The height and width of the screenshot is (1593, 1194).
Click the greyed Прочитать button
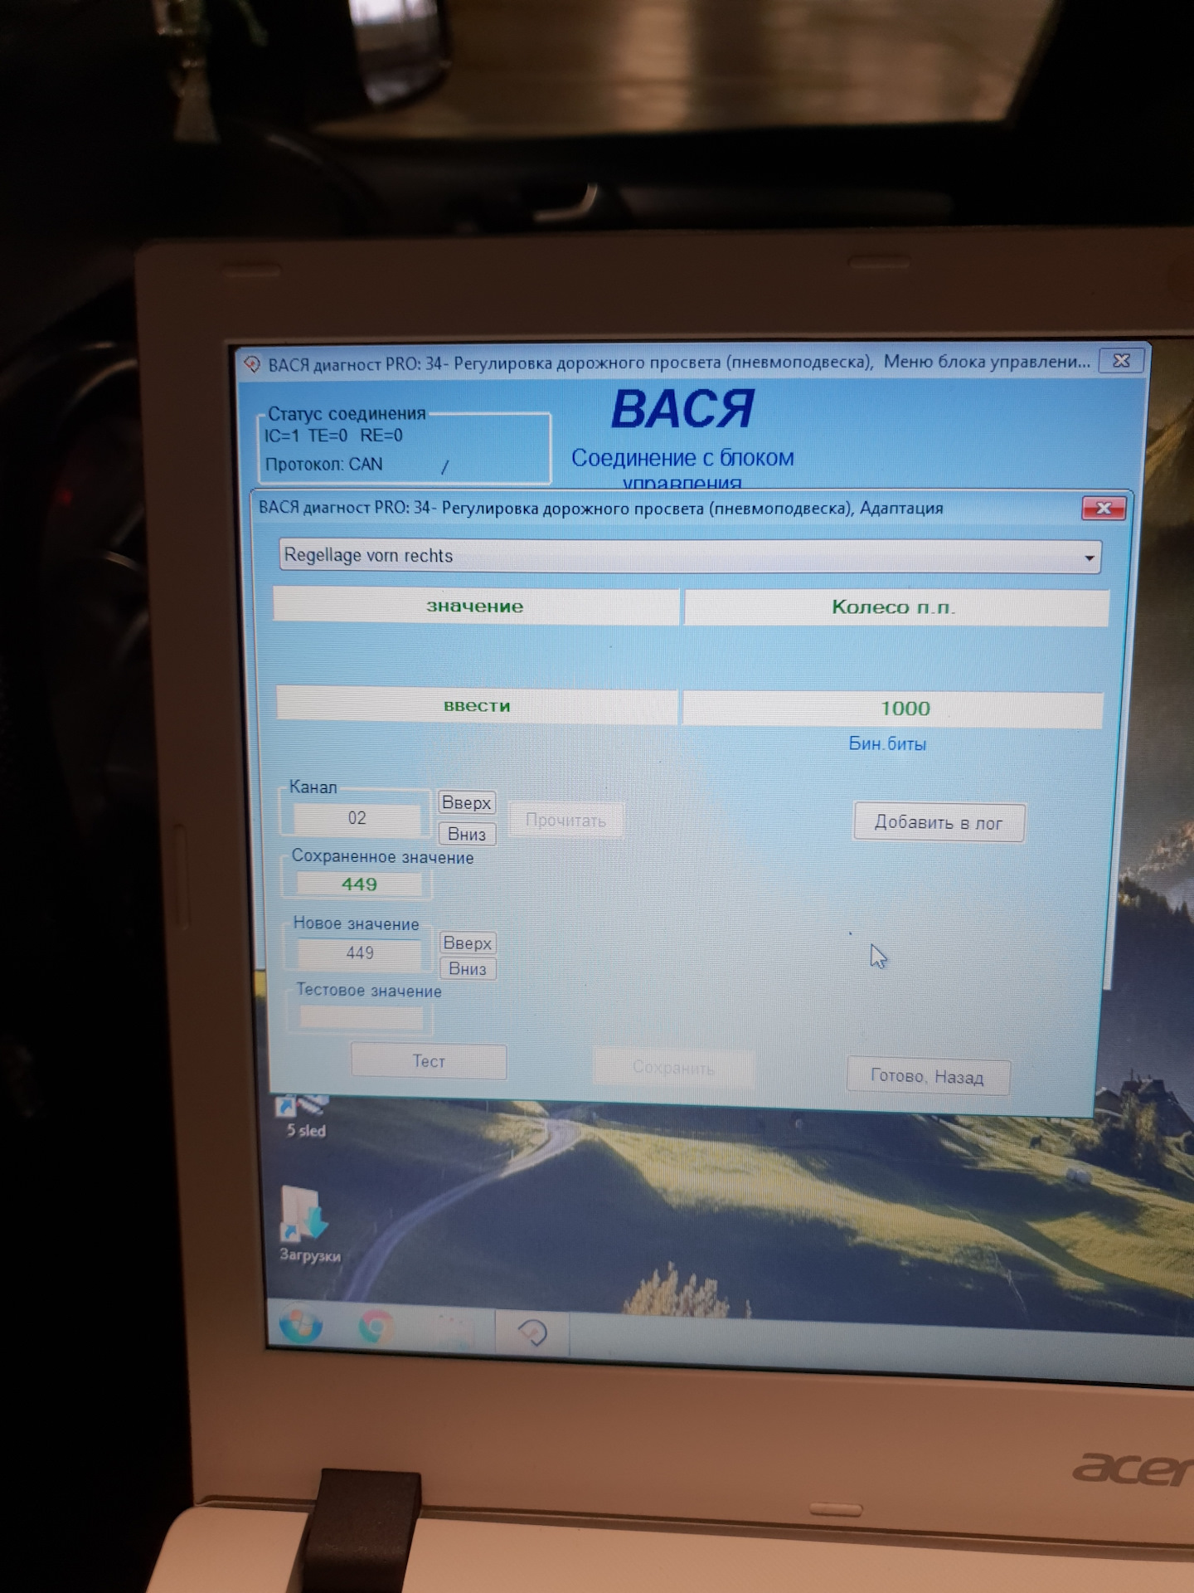pyautogui.click(x=565, y=821)
